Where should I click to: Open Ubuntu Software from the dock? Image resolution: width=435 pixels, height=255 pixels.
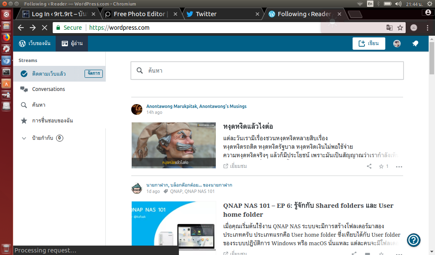point(6,84)
